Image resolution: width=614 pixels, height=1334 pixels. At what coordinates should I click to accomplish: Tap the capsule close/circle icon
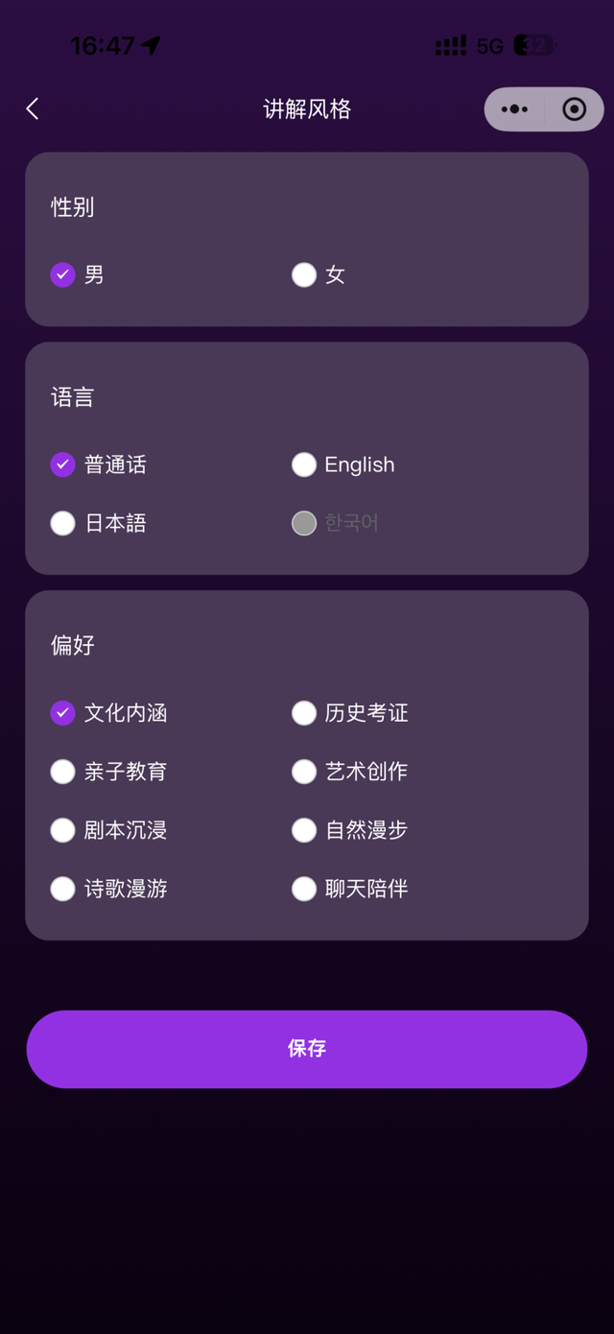[x=573, y=108]
